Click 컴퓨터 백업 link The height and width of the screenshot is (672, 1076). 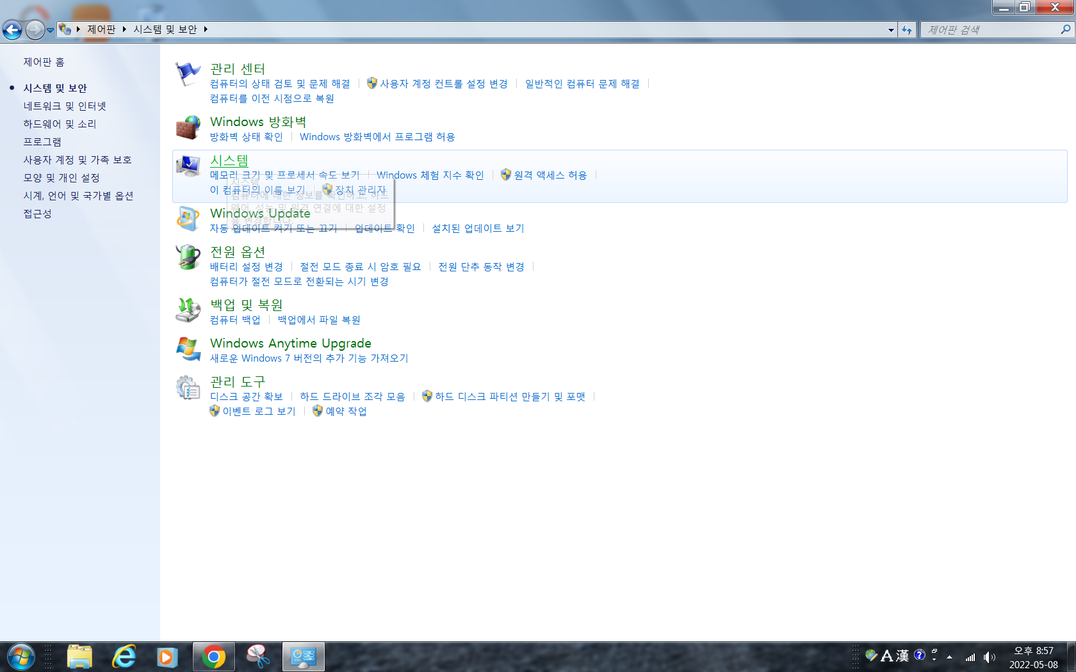(235, 320)
